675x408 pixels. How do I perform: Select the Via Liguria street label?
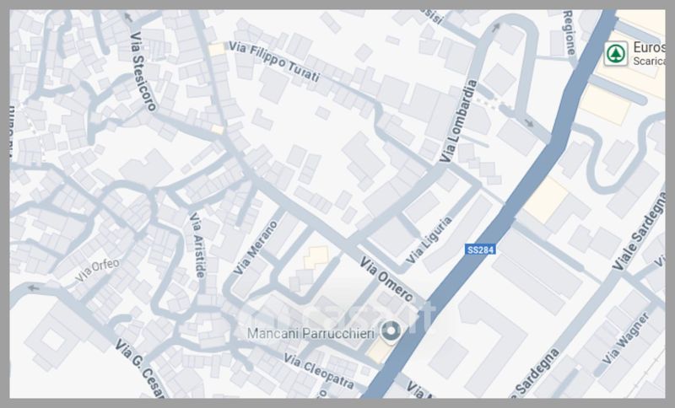point(429,240)
